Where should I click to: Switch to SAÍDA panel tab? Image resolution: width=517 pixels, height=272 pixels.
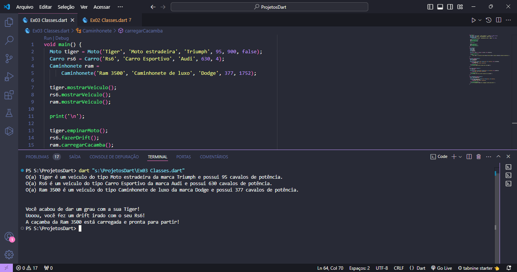[75, 157]
